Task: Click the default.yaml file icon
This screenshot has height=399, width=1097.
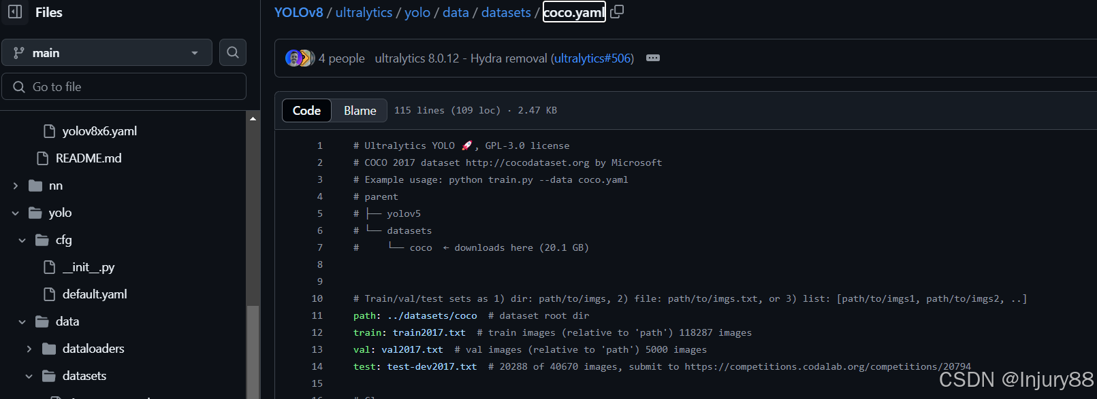Action: [49, 294]
